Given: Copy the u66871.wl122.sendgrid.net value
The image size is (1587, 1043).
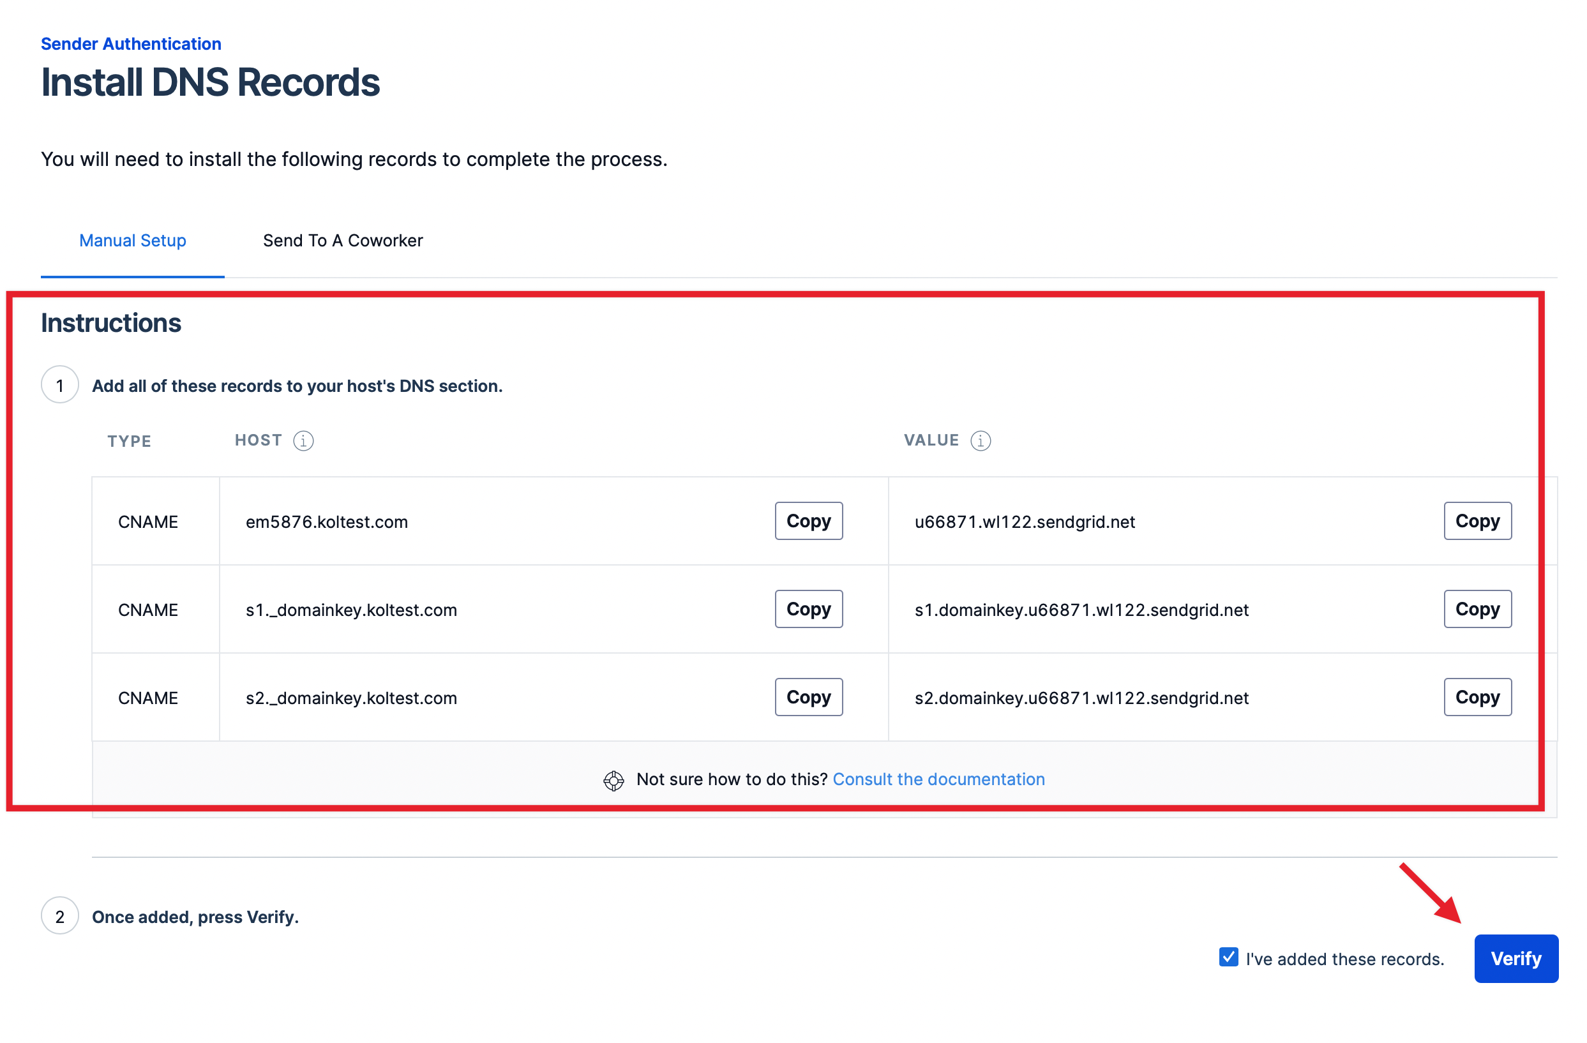Looking at the screenshot, I should 1477,521.
